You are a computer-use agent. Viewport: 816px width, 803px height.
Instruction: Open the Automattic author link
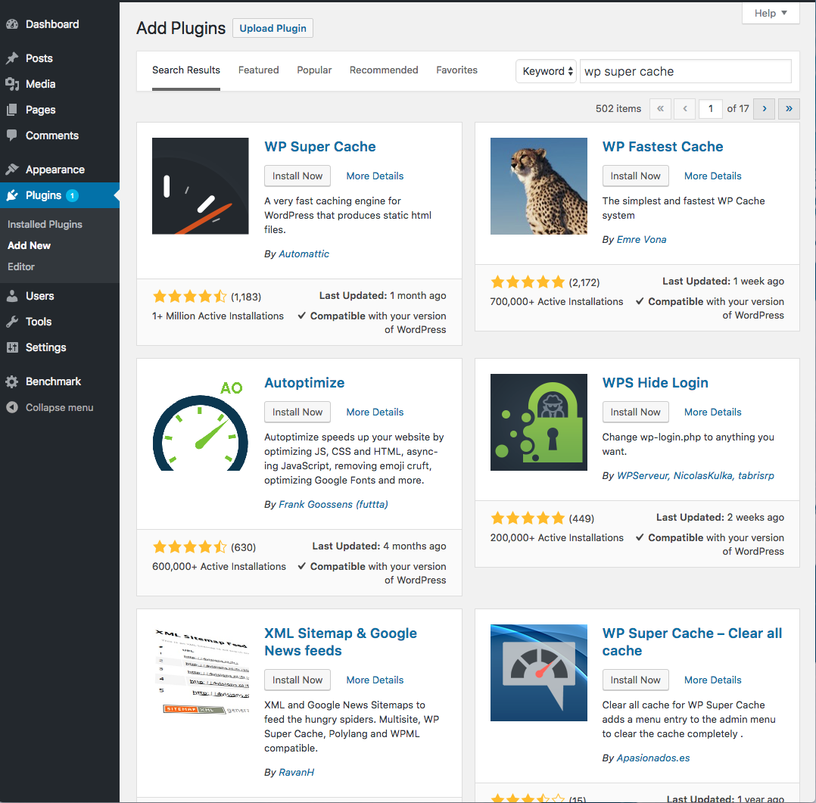pyautogui.click(x=304, y=254)
